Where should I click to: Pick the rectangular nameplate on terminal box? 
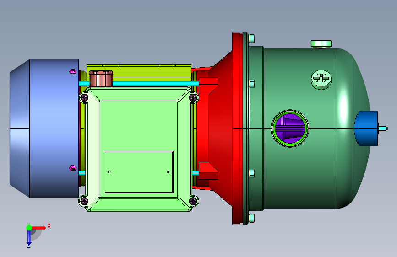coord(138,172)
